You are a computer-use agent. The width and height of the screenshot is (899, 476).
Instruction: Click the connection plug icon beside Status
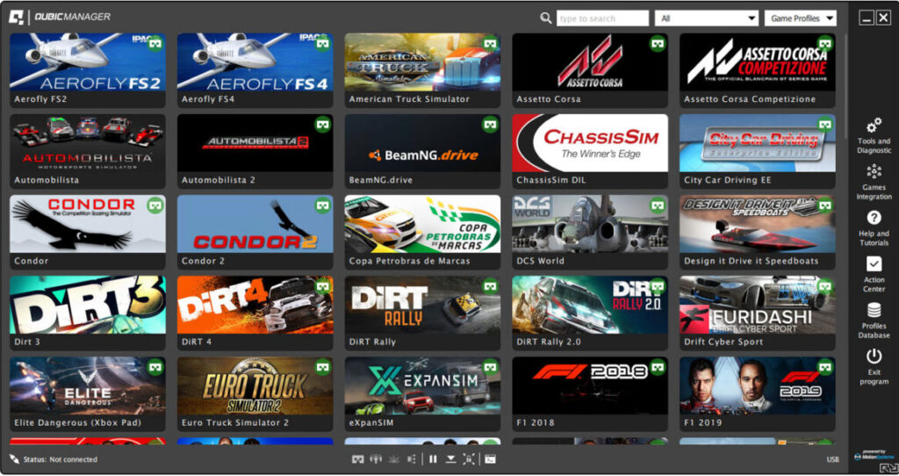(14, 459)
